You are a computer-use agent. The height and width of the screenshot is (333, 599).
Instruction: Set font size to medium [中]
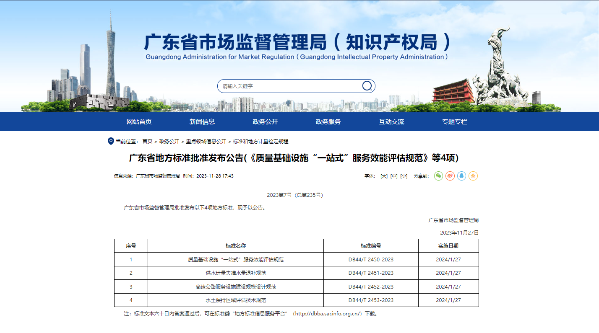tap(393, 176)
